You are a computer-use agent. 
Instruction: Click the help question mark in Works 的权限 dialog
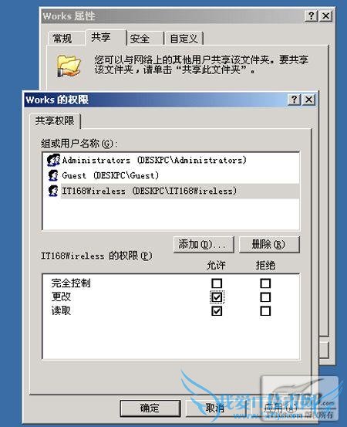[295, 100]
